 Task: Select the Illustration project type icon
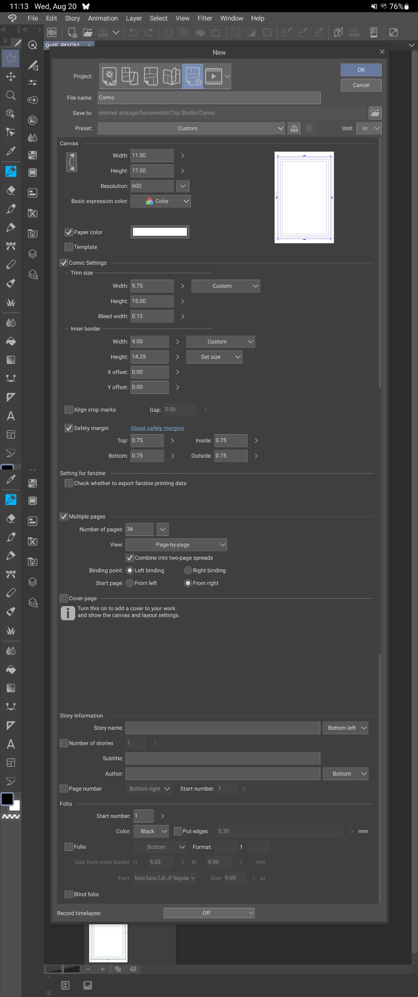(x=109, y=76)
